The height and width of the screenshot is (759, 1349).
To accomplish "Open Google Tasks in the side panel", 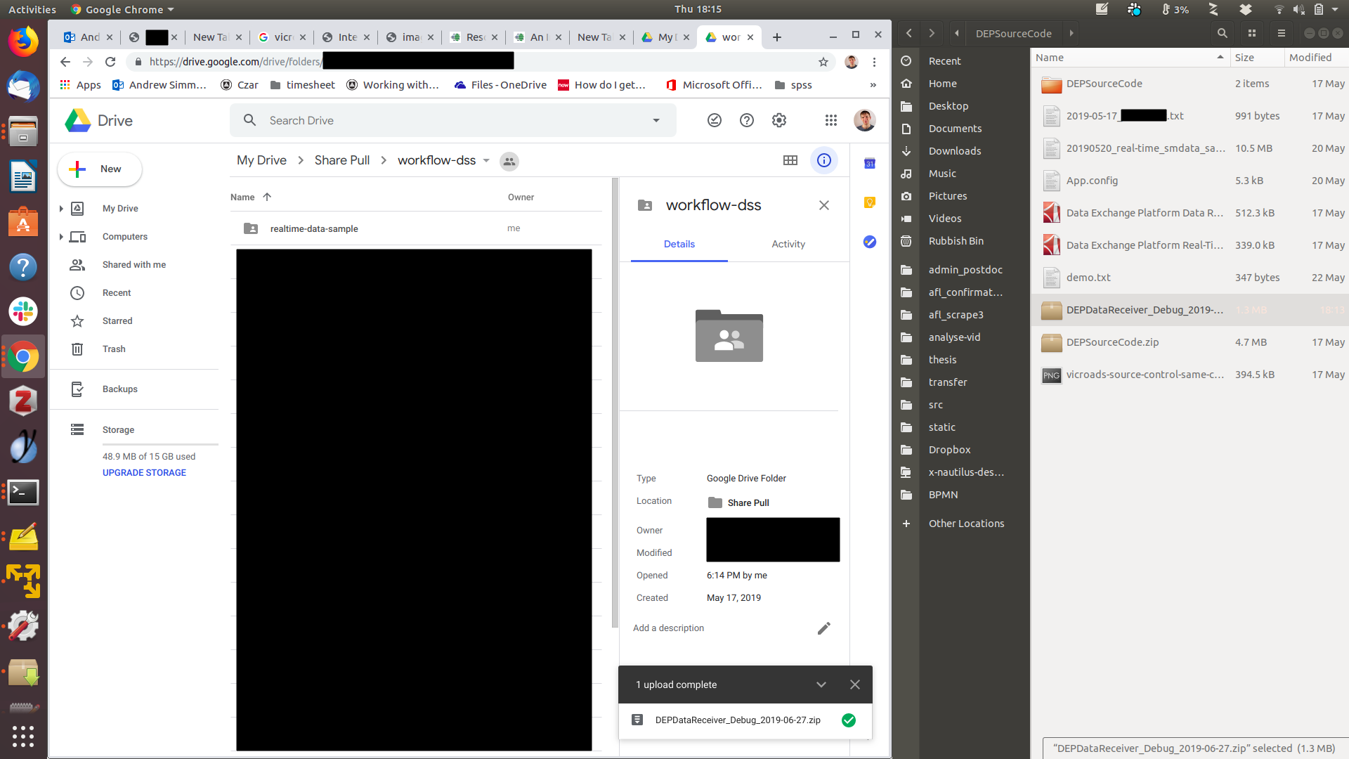I will 869,242.
